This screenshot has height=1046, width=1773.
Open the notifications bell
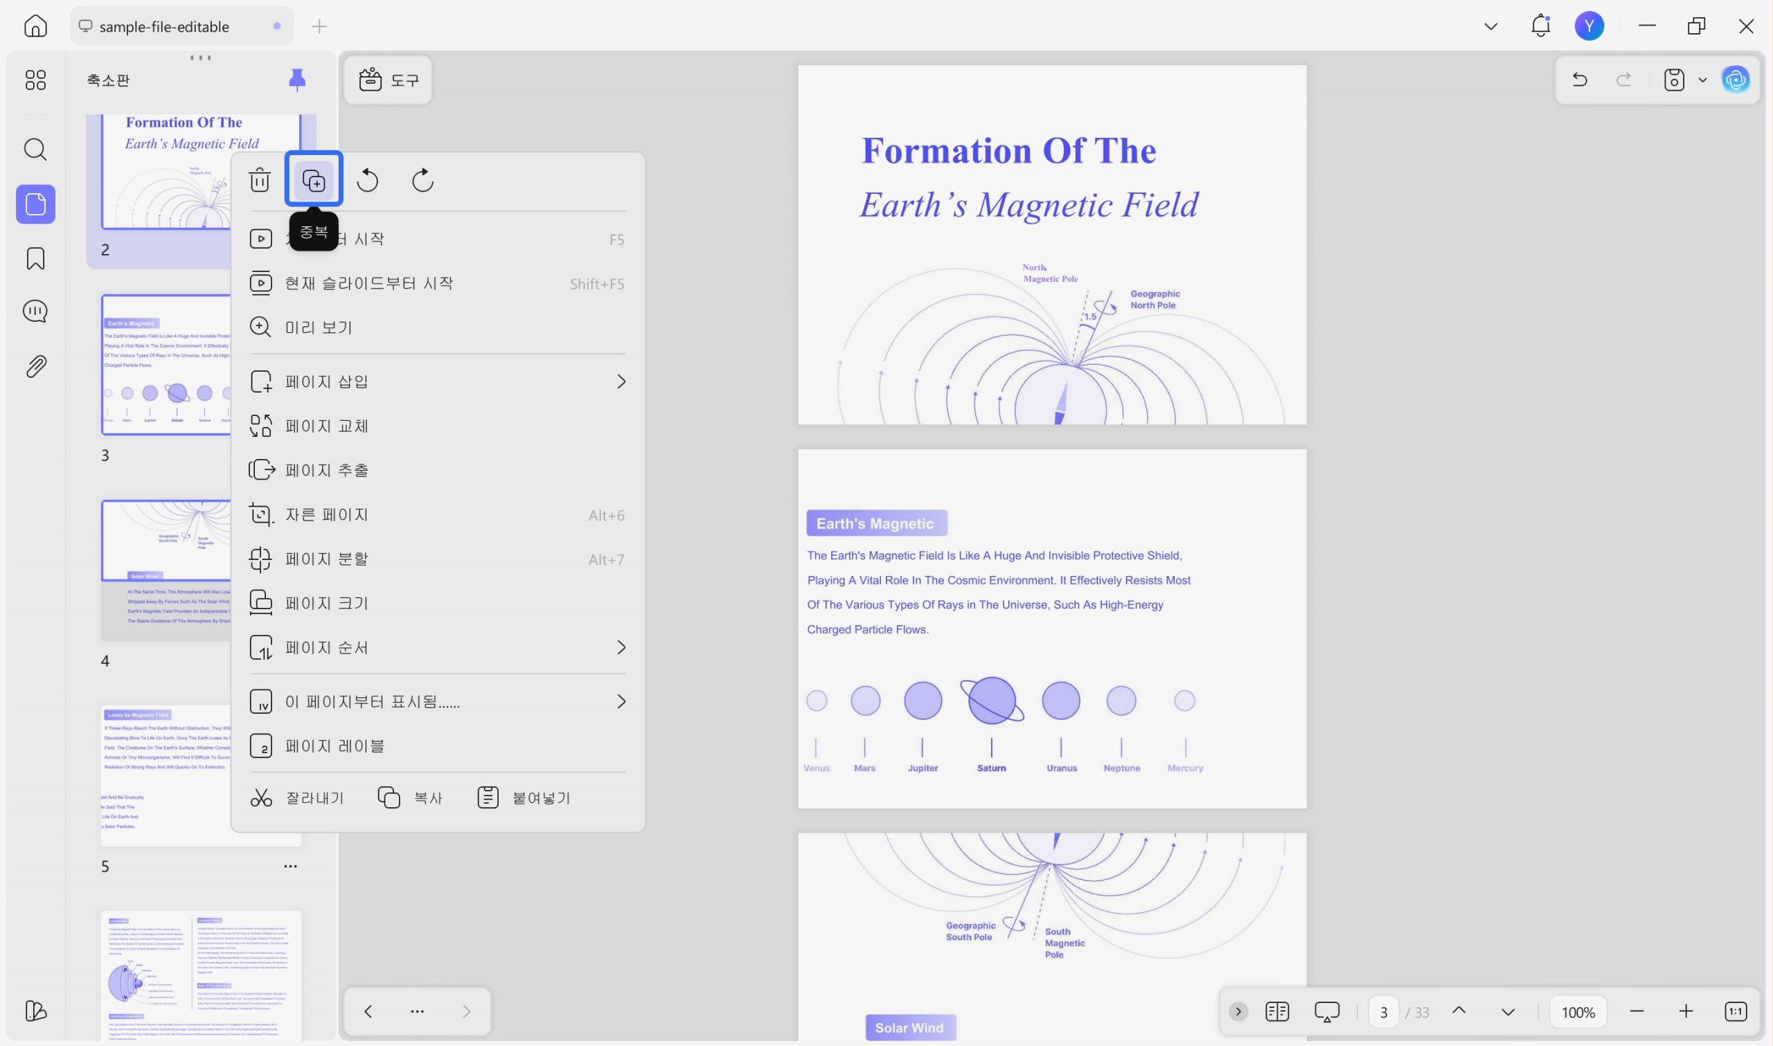pos(1540,26)
